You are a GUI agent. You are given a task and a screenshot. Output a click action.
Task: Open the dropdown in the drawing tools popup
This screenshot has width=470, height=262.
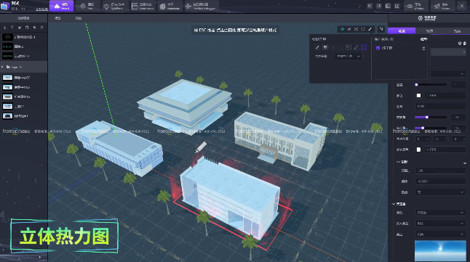click(348, 56)
